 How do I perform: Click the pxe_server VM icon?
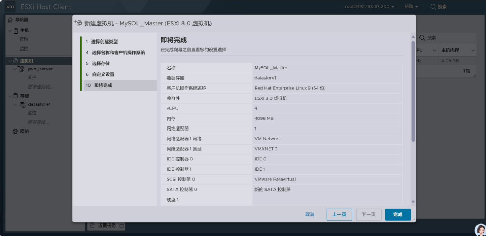point(22,69)
